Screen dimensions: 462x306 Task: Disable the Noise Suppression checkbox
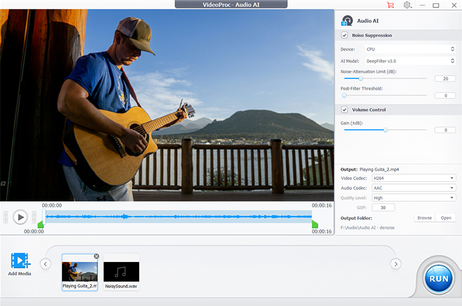pos(344,35)
